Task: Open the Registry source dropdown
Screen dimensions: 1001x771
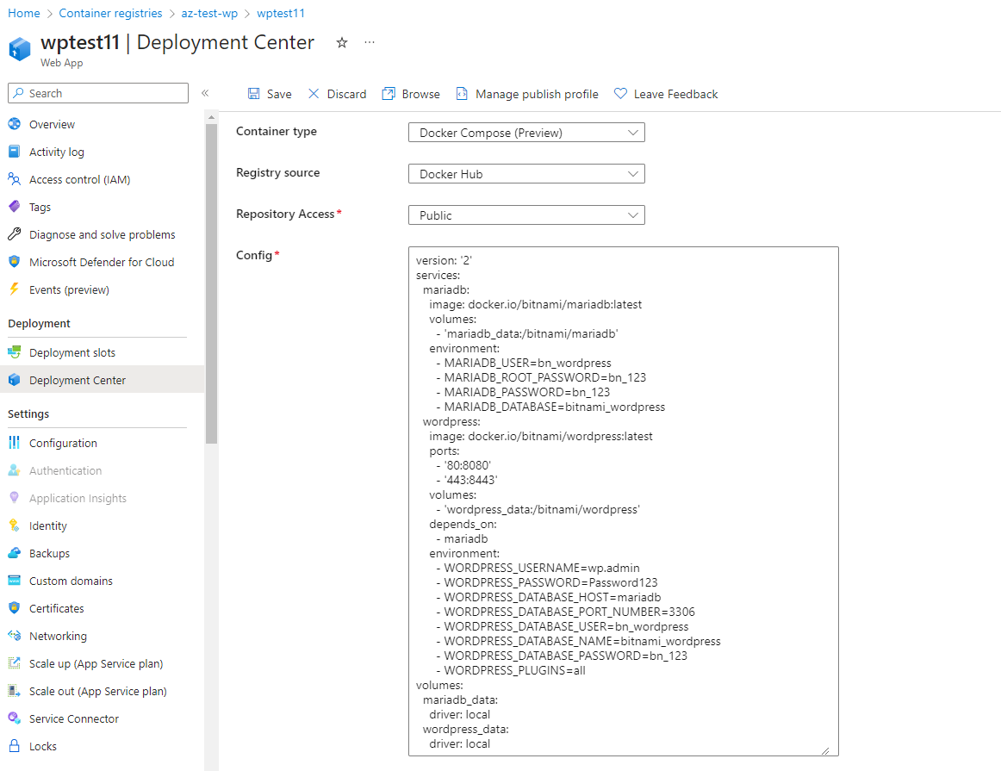Action: point(526,174)
